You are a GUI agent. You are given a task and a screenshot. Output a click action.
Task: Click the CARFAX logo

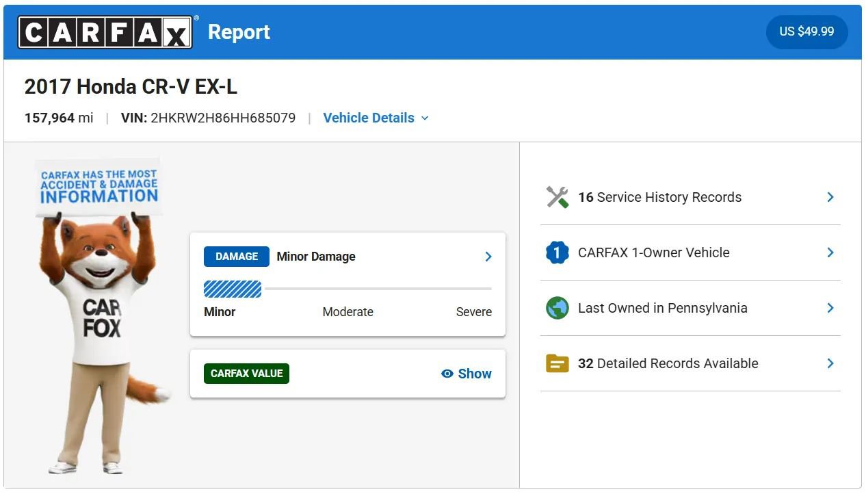105,32
